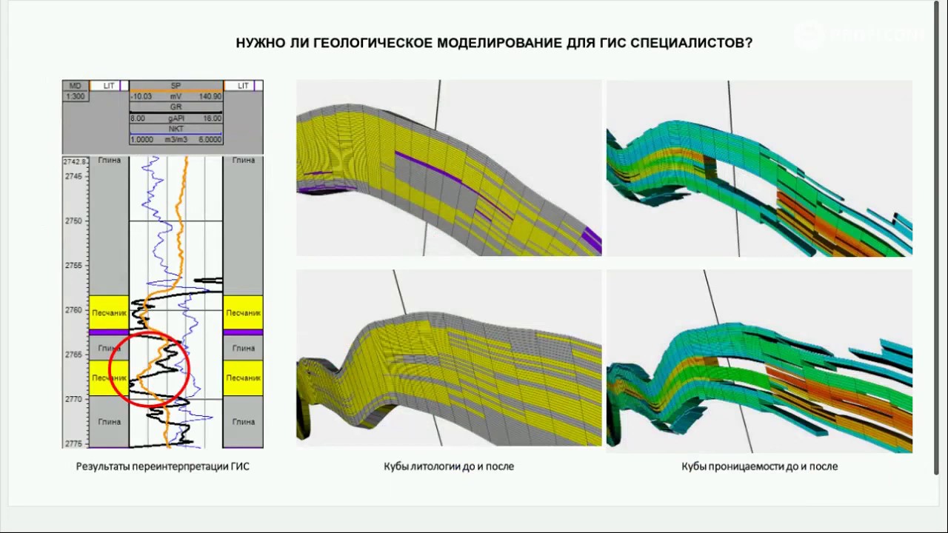Image resolution: width=948 pixels, height=533 pixels.
Task: Select the top permeability cube image
Action: [759, 168]
